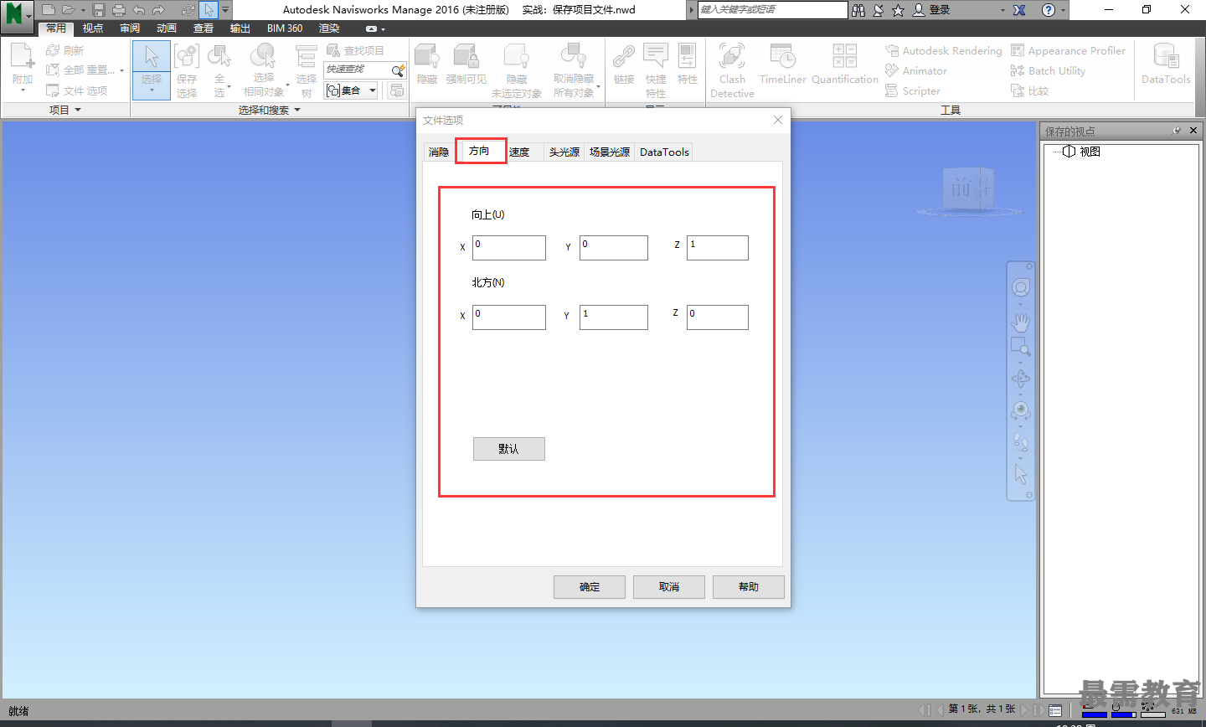This screenshot has width=1206, height=727.
Task: Switch to the DataTools tab in dialog
Action: (x=664, y=152)
